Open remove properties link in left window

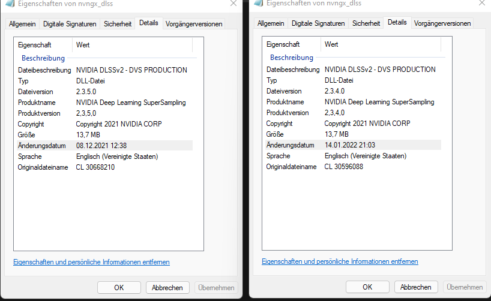click(91, 262)
